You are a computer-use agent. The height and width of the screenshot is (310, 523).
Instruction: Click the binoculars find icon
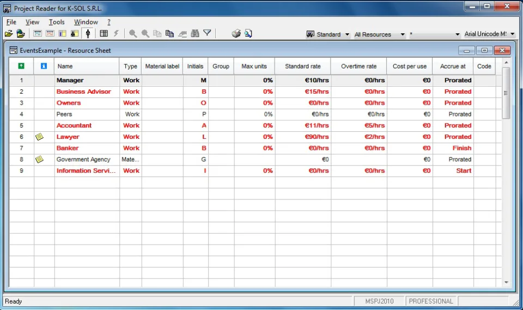point(195,34)
